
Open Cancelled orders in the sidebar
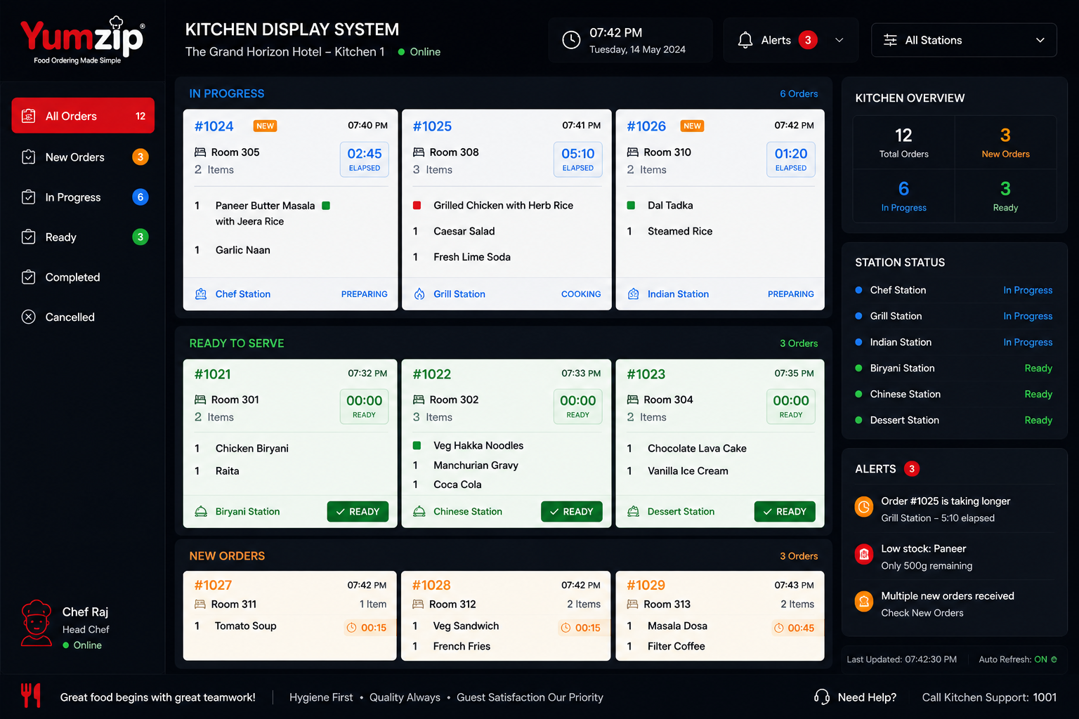coord(83,317)
